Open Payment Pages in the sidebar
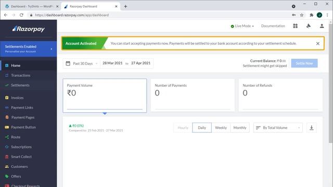 tap(29, 117)
